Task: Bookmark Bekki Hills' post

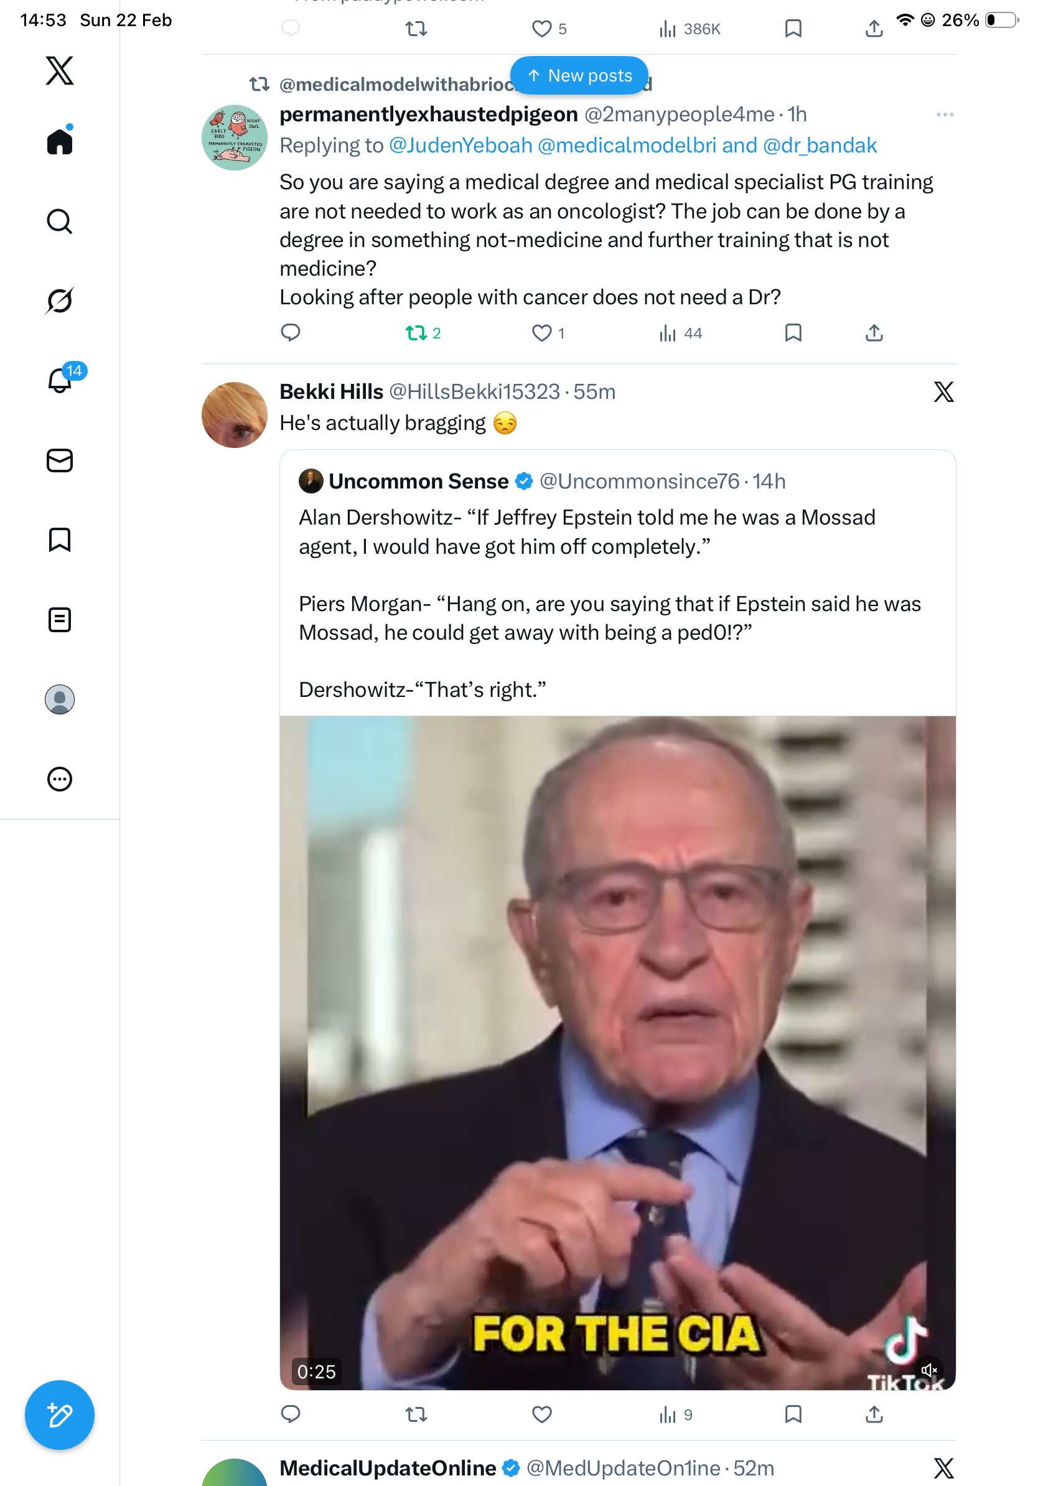Action: (x=793, y=1414)
